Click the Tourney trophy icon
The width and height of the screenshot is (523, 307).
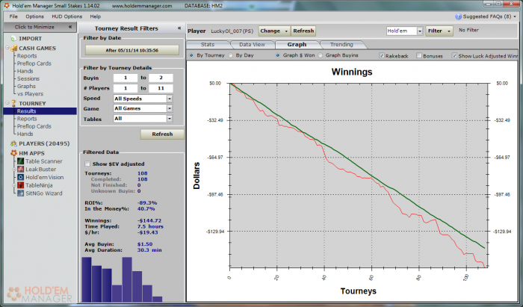13,103
